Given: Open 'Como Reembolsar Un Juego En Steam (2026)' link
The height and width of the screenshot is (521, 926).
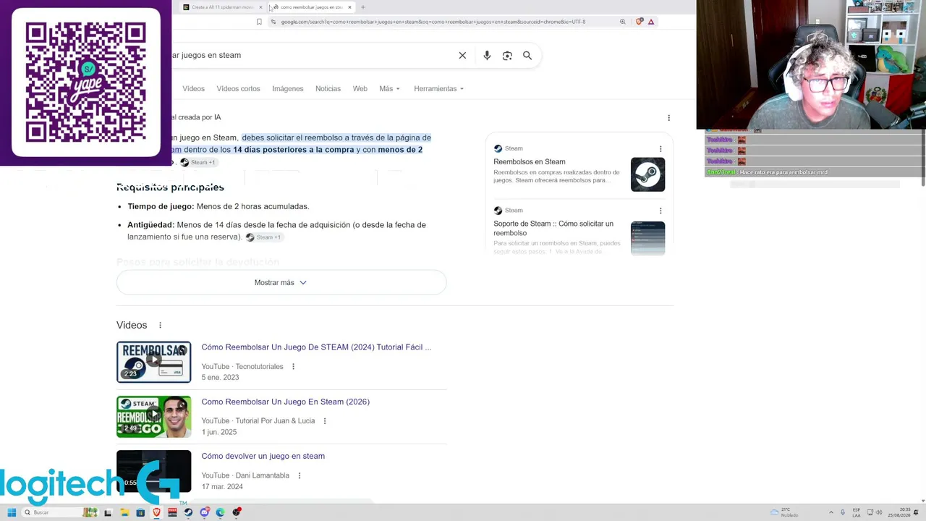Looking at the screenshot, I should click(x=285, y=402).
